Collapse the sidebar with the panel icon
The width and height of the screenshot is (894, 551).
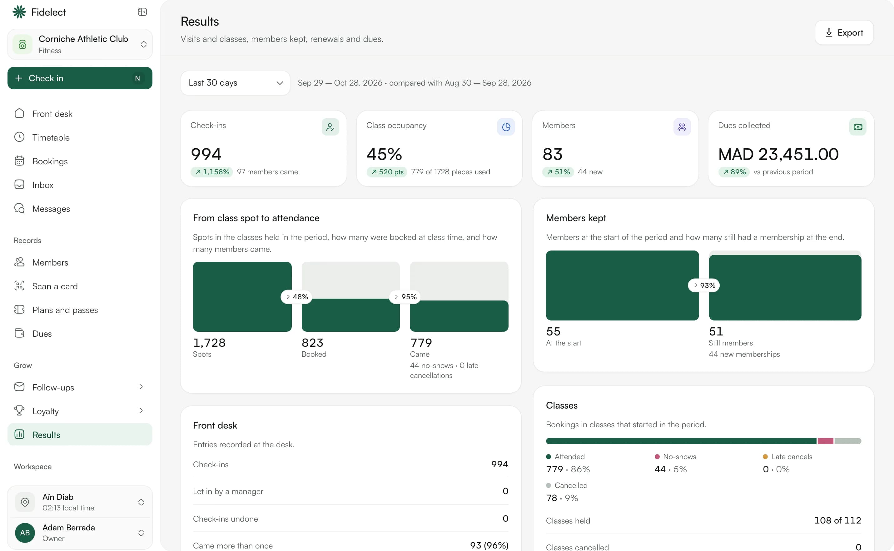(142, 12)
